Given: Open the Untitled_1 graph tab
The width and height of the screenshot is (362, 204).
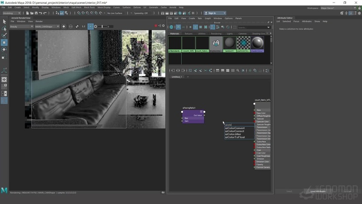Looking at the screenshot, I should point(177,77).
